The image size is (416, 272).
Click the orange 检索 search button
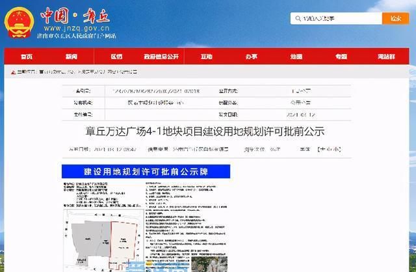click(396, 18)
